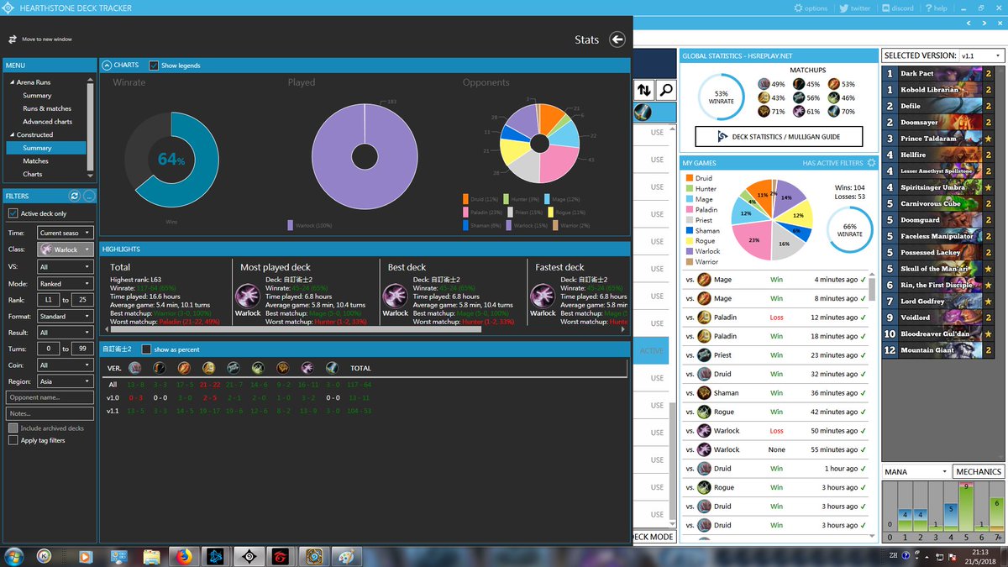Enable the Apply tag filters checkbox

(13, 440)
